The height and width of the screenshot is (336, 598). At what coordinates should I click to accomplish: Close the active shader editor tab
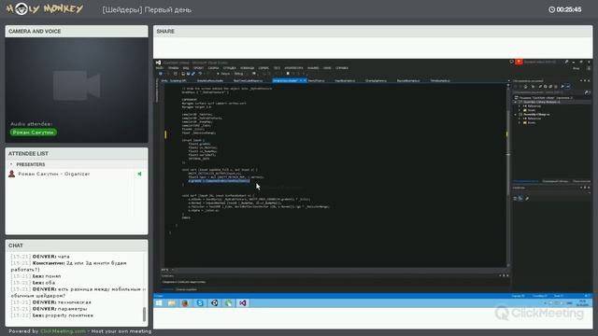point(305,81)
